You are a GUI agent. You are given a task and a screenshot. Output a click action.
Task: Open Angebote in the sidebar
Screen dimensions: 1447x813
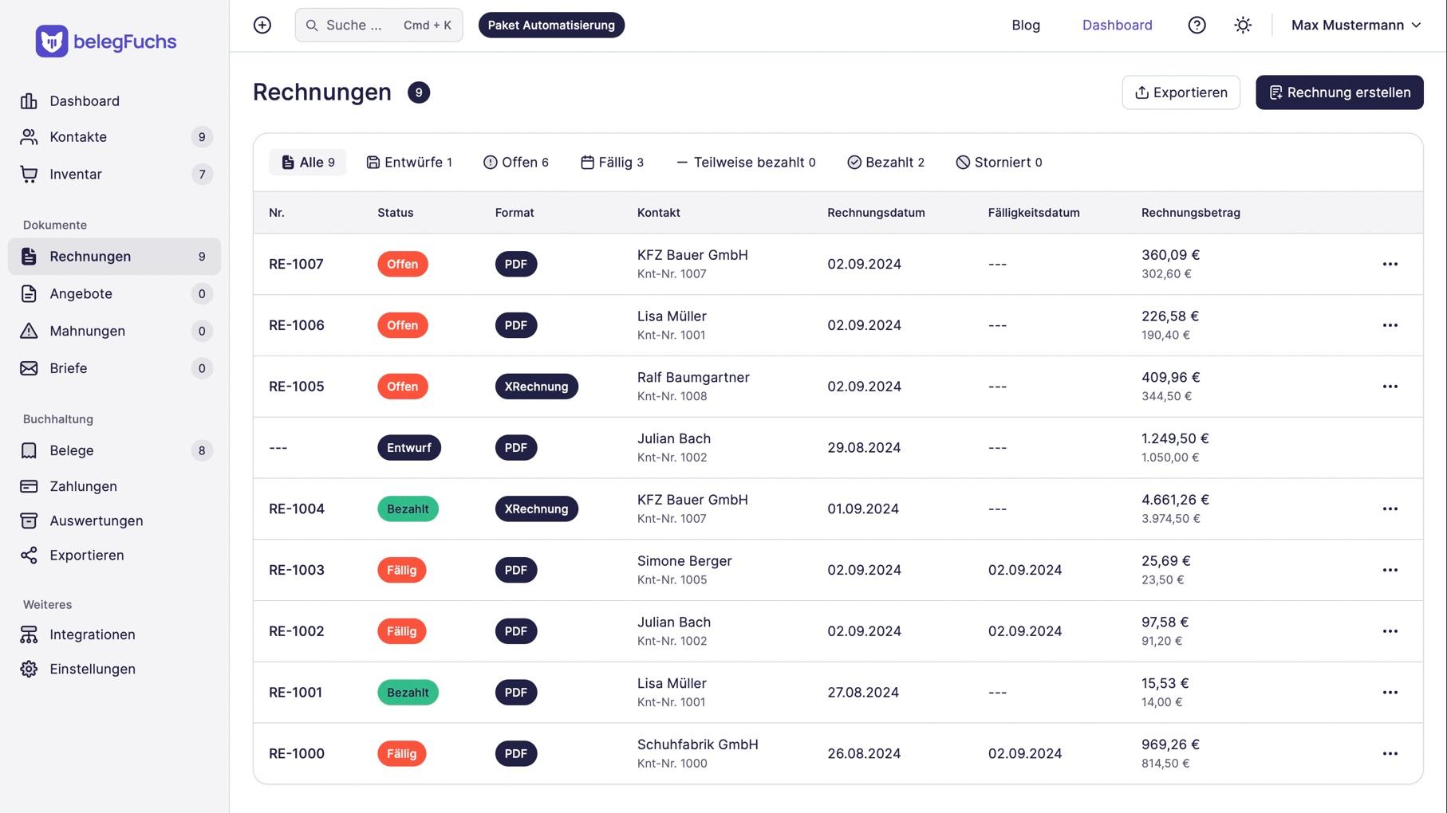(x=114, y=294)
